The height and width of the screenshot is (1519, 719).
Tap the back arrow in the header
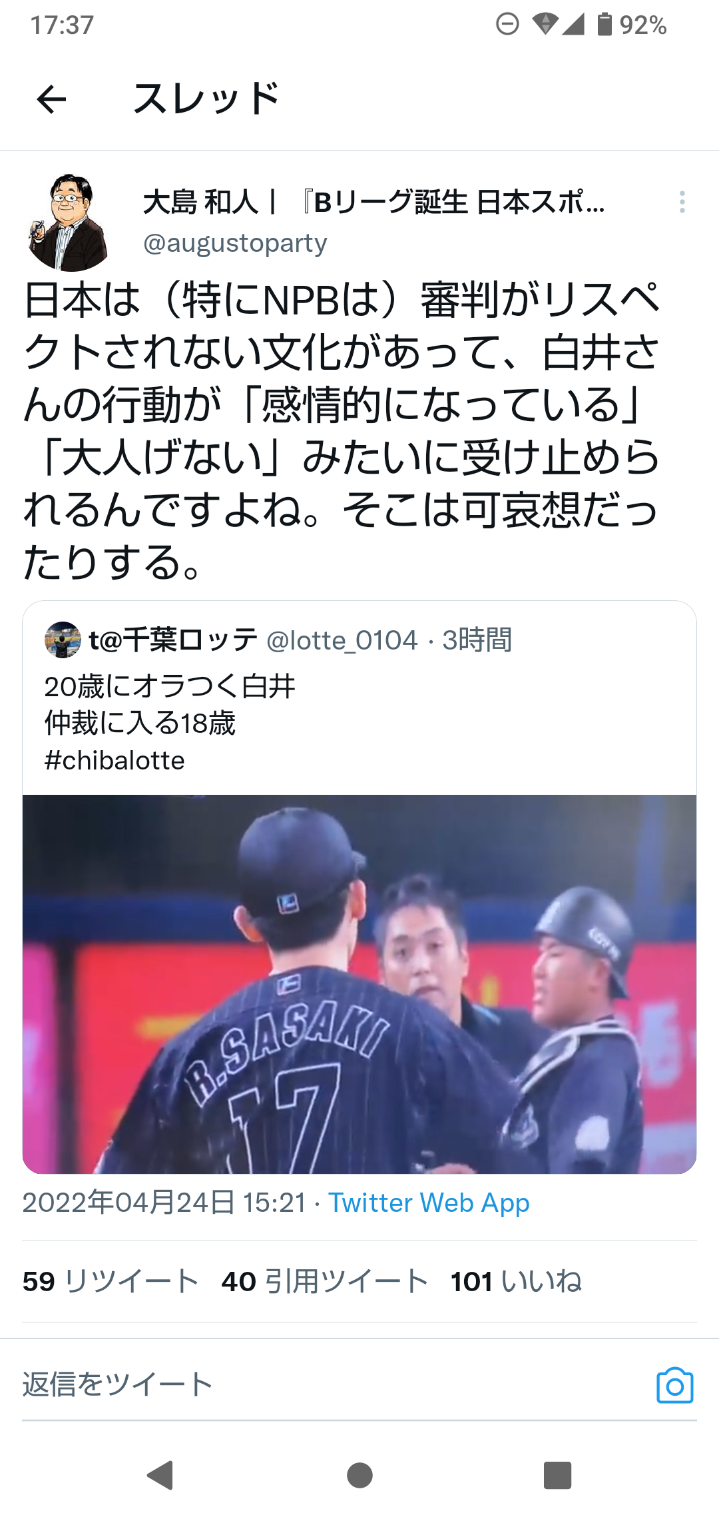[51, 100]
